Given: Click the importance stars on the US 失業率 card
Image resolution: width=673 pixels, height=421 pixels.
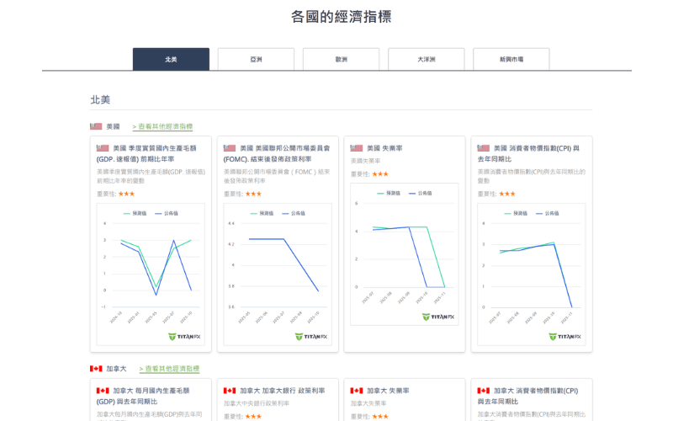Looking at the screenshot, I should 380,174.
